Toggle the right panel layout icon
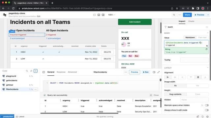The image size is (211, 118). pos(103,15)
